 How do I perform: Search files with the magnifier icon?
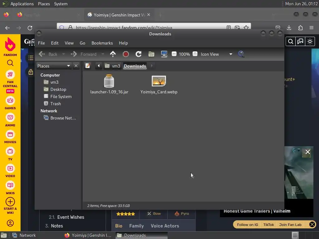(x=241, y=54)
